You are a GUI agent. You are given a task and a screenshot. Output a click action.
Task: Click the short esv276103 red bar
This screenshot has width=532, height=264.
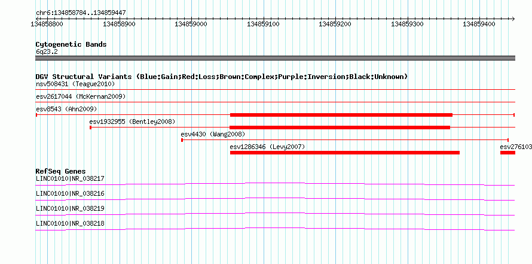tap(508, 153)
